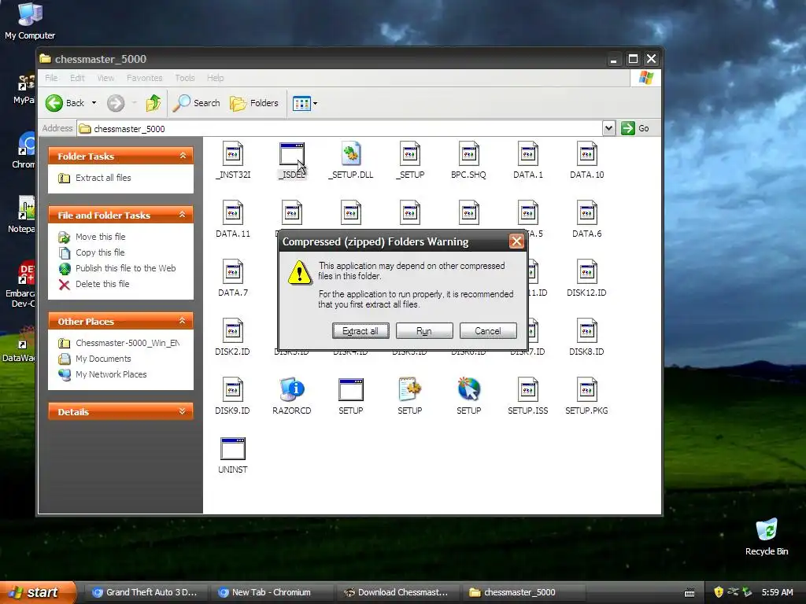Click Extract all in warning dialog

coord(360,331)
